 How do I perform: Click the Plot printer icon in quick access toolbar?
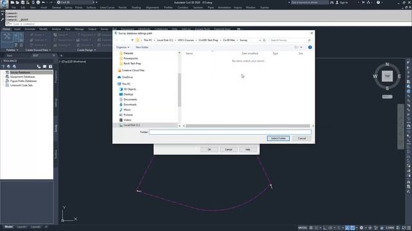pos(38,3)
